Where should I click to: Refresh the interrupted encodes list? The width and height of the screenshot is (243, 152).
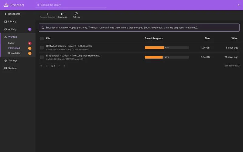pyautogui.click(x=76, y=16)
